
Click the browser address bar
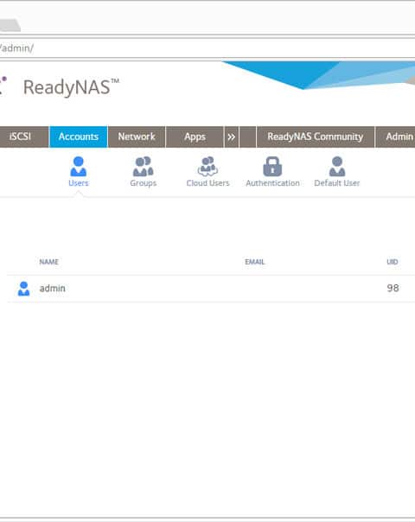(x=207, y=48)
